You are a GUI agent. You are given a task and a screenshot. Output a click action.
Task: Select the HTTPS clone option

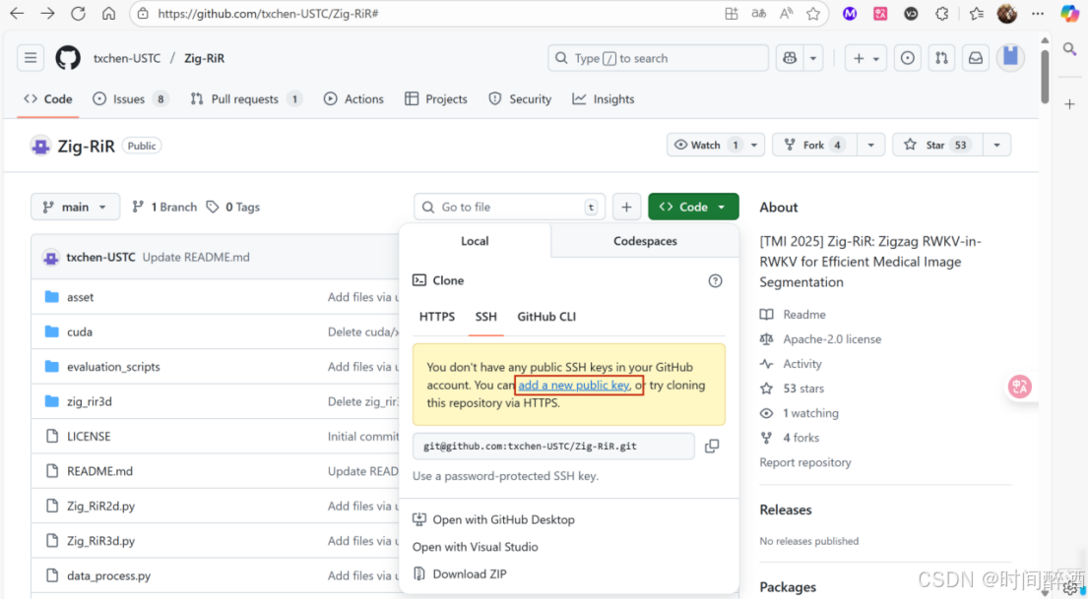tap(437, 317)
